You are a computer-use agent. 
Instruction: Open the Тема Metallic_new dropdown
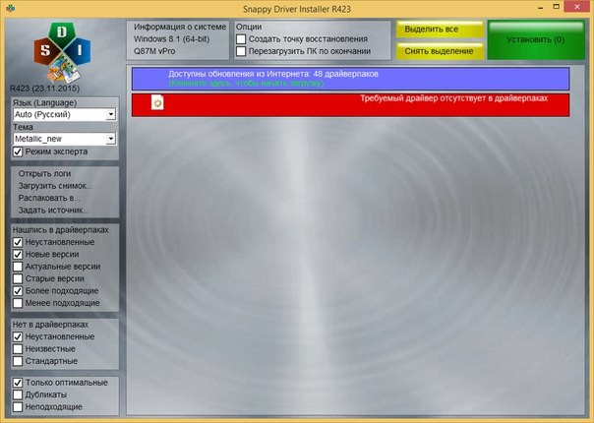(x=65, y=139)
